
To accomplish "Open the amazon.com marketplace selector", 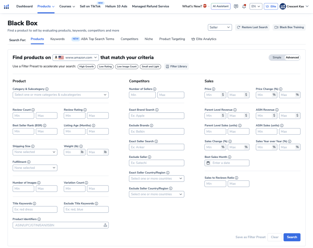I will click(x=76, y=58).
